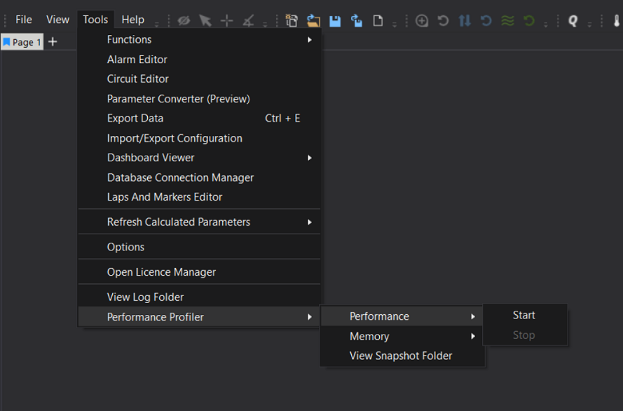Choose Export Data from Tools menu
623x411 pixels.
[x=135, y=119]
